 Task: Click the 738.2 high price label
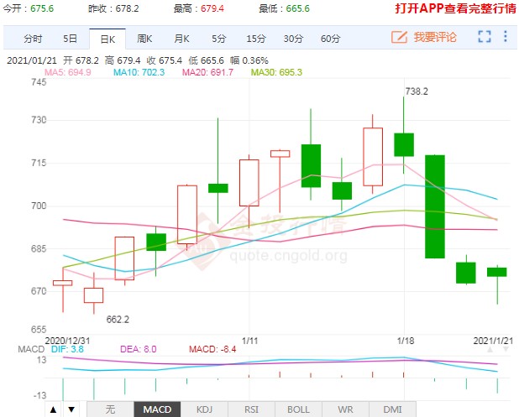pos(417,91)
